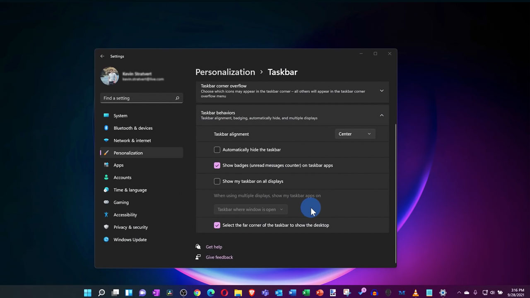Image resolution: width=530 pixels, height=298 pixels.
Task: Click the Get help link
Action: point(214,247)
